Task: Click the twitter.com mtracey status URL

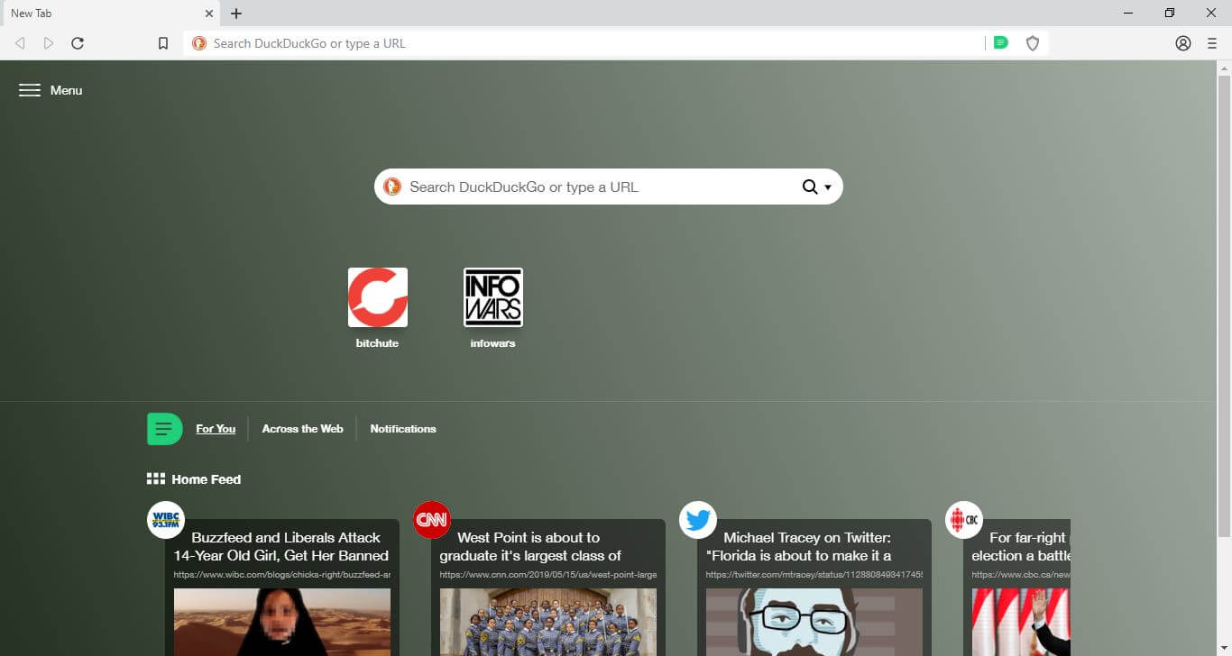Action: [814, 575]
